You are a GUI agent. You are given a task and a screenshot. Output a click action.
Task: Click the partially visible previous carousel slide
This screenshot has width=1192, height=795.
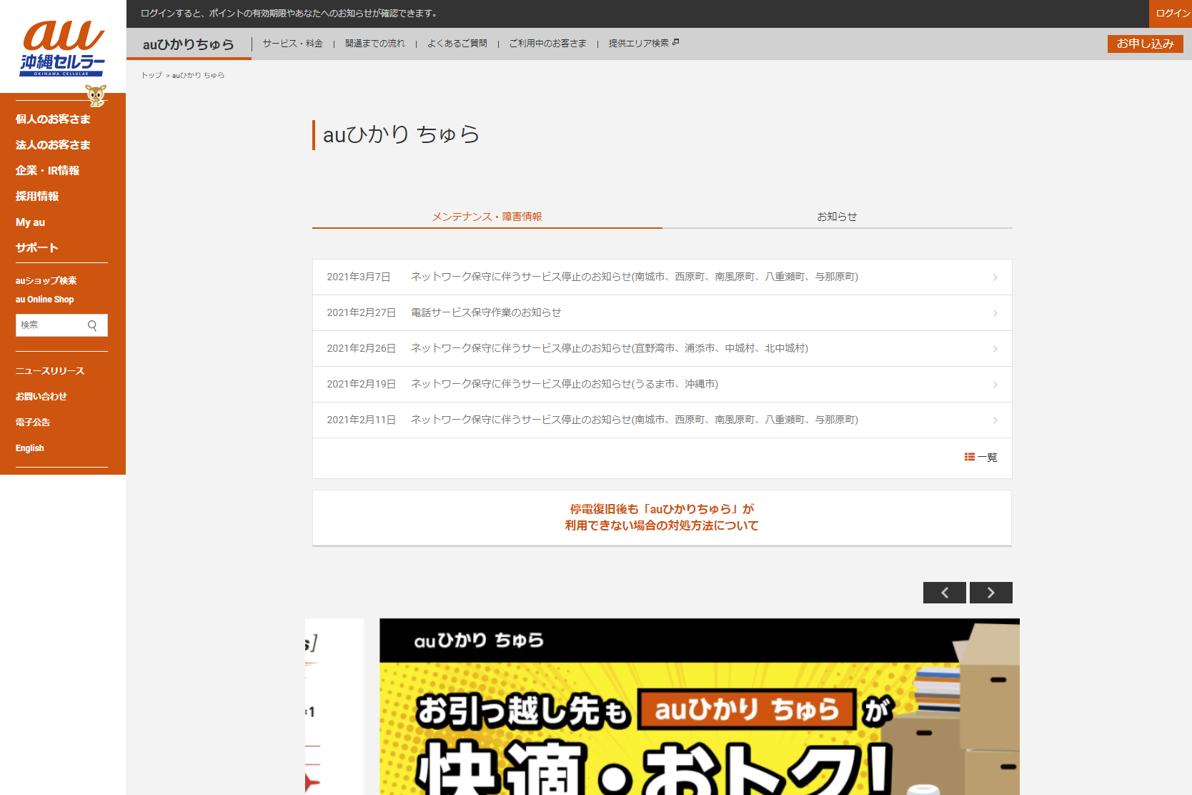334,706
